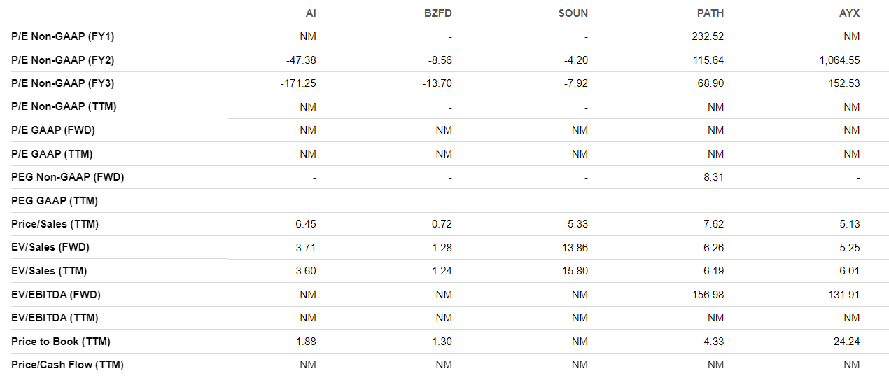Click AI's -171.25 P/E FY3 value
This screenshot has height=383, width=889.
pyautogui.click(x=297, y=83)
